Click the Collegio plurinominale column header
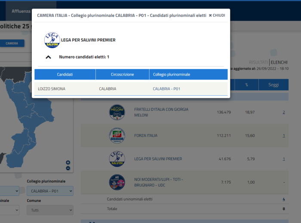This screenshot has height=223, width=301. 188,74
